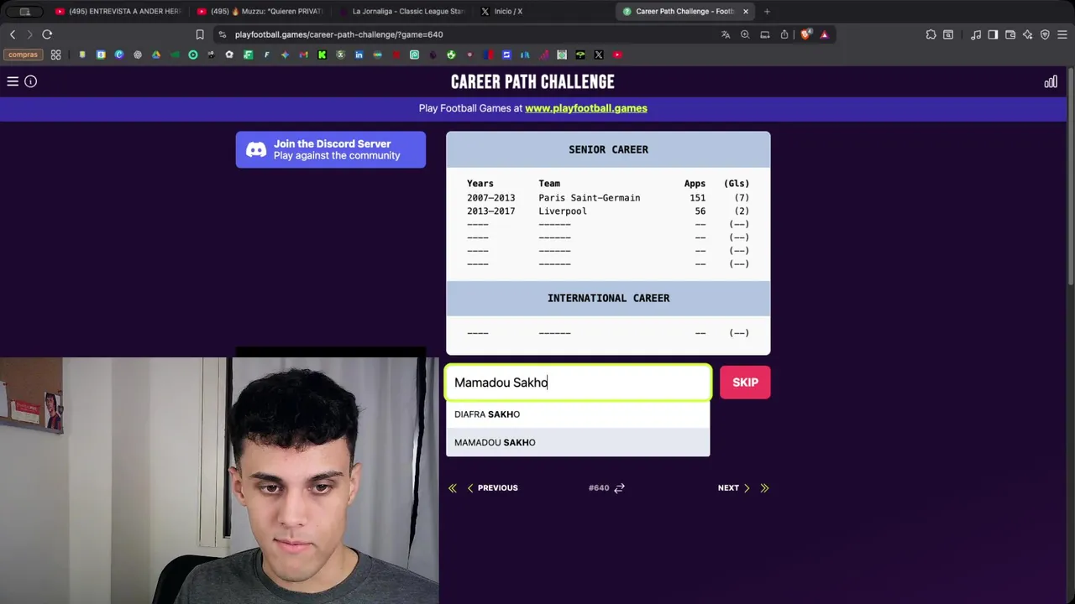Image resolution: width=1075 pixels, height=604 pixels.
Task: Click the 151 appearances value
Action: click(697, 198)
